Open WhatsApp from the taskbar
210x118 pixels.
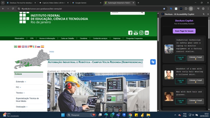[112, 115]
